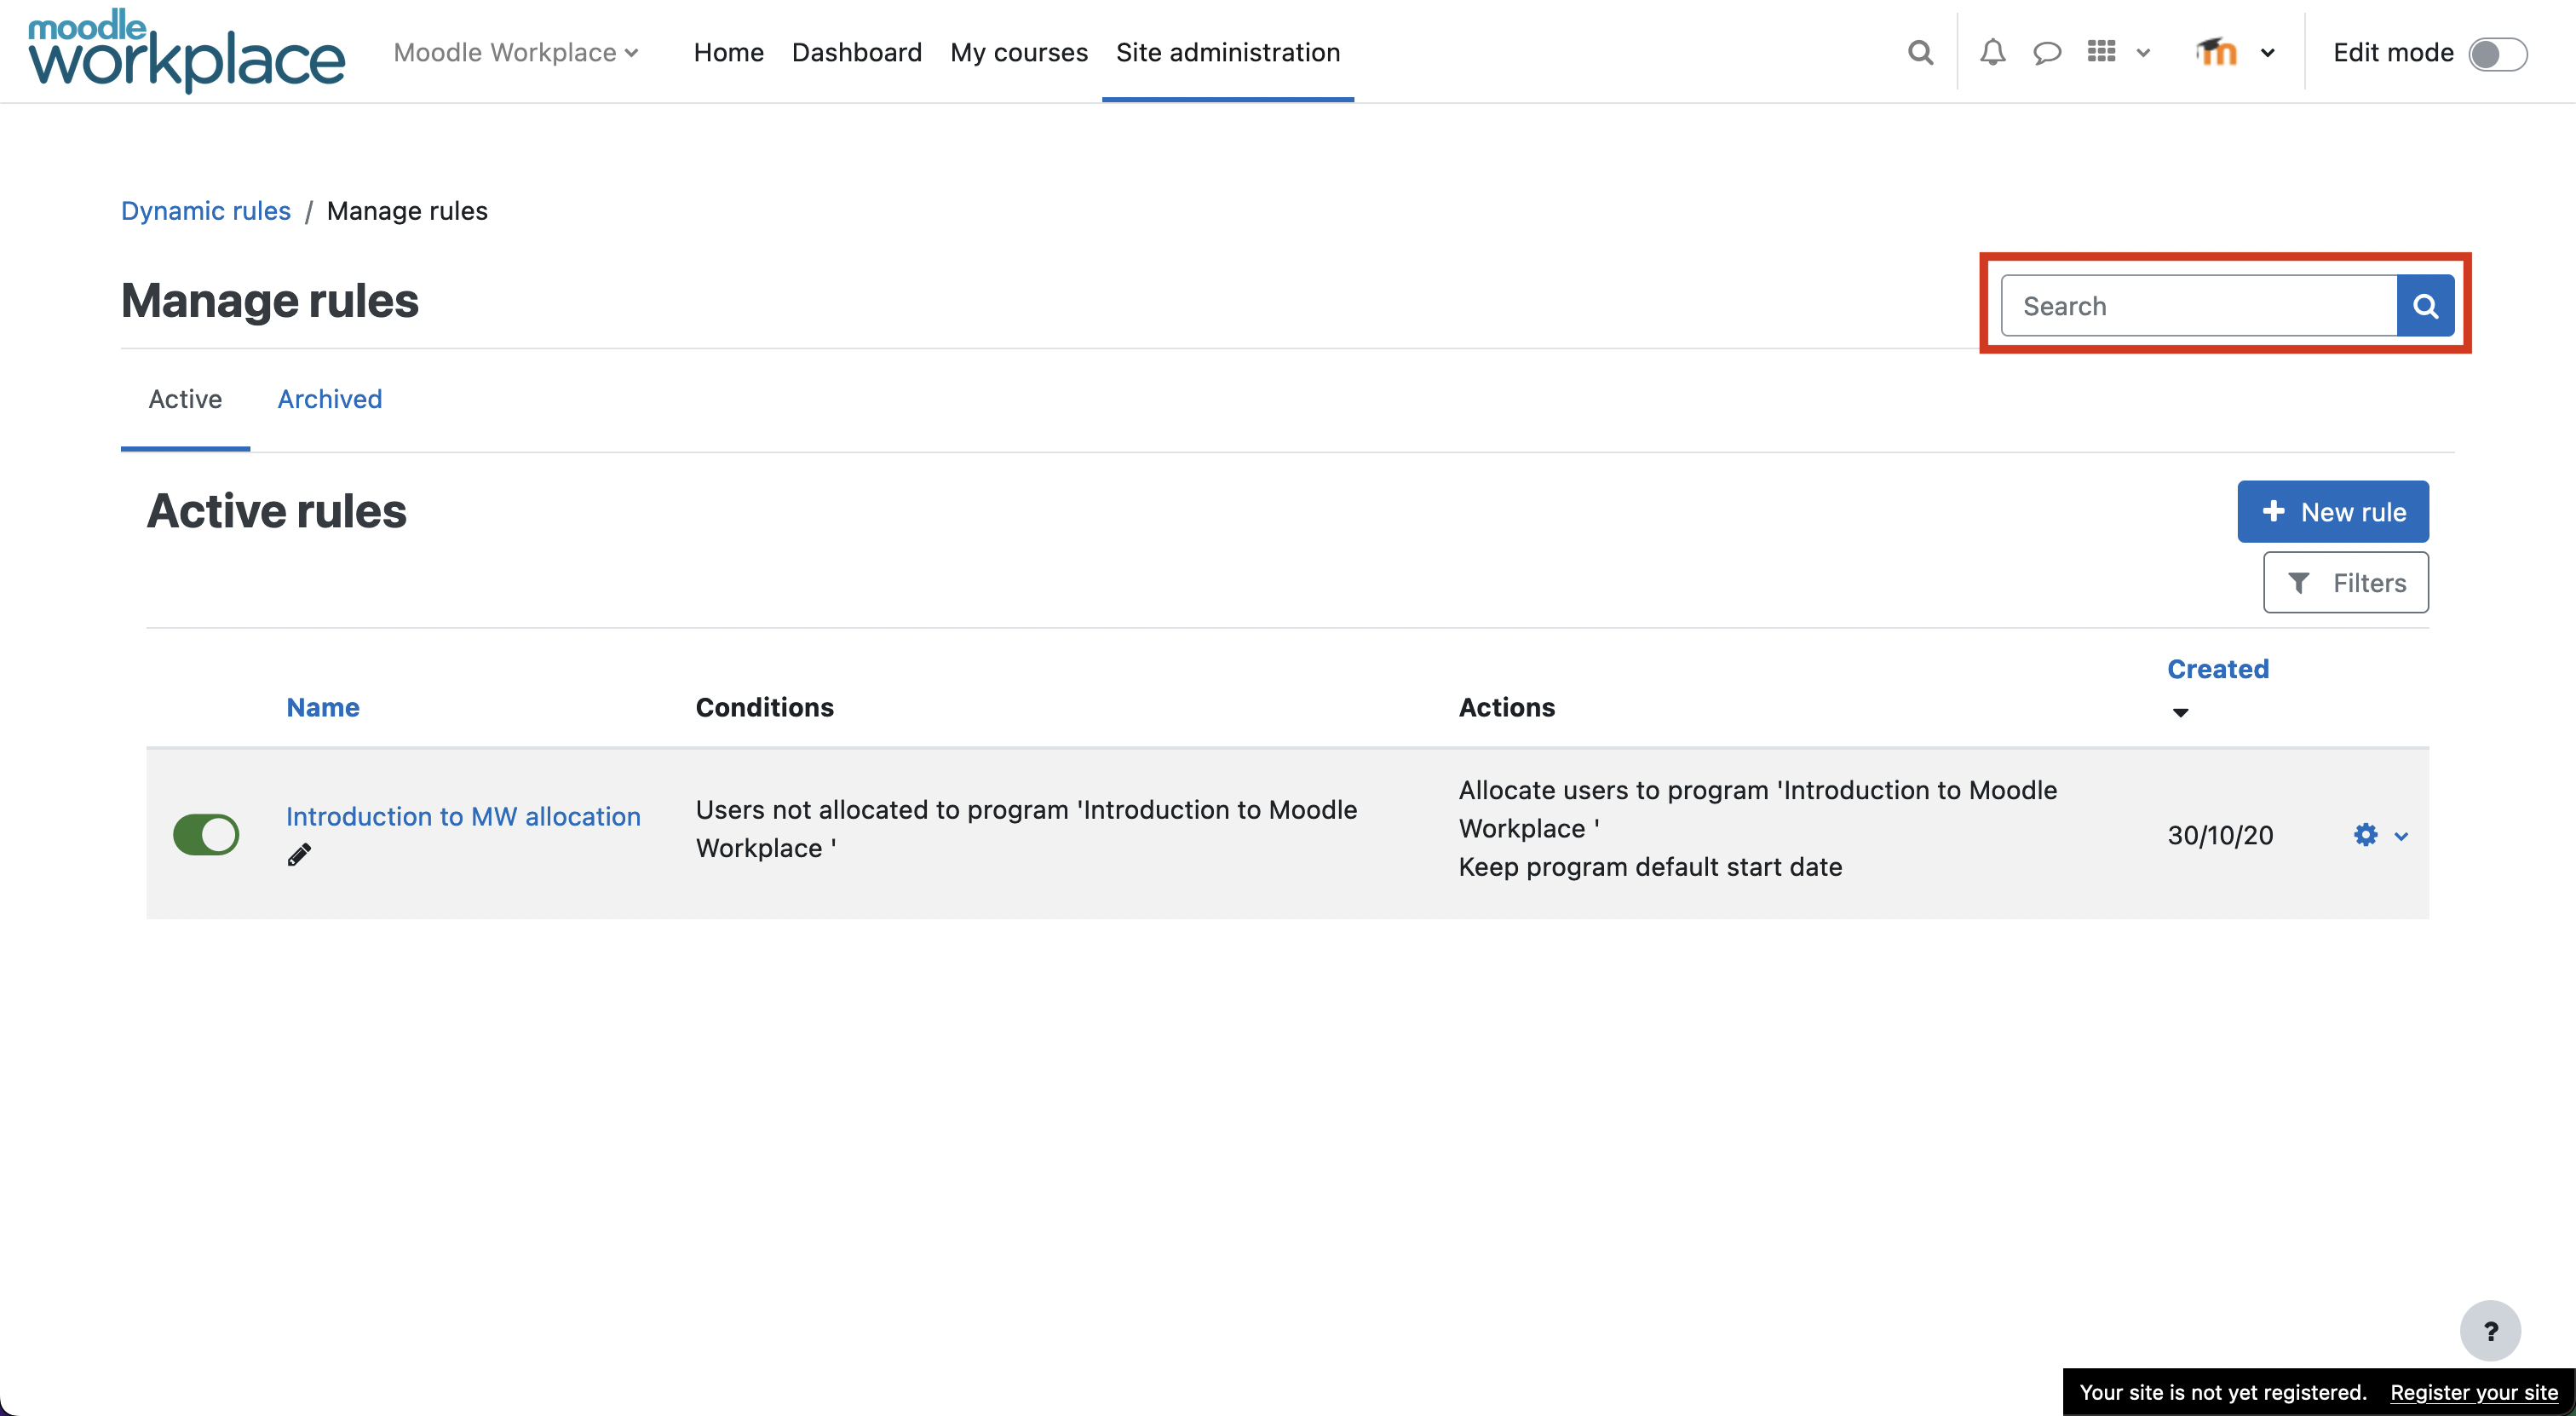The height and width of the screenshot is (1416, 2576).
Task: Toggle Edit mode switch
Action: click(x=2497, y=54)
